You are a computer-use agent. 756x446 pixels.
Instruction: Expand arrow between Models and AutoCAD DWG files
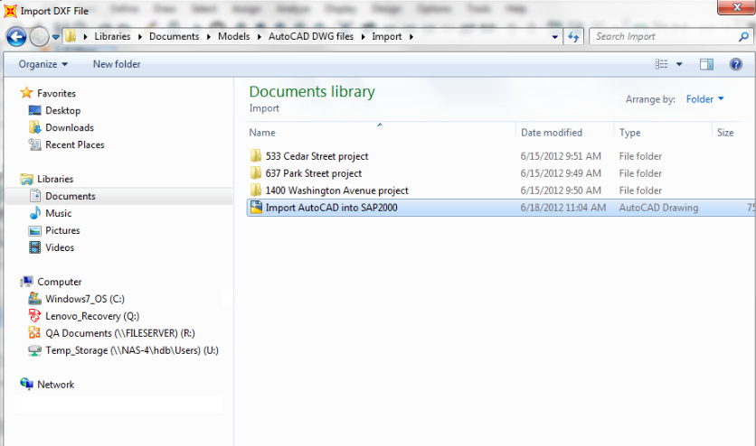(x=259, y=37)
